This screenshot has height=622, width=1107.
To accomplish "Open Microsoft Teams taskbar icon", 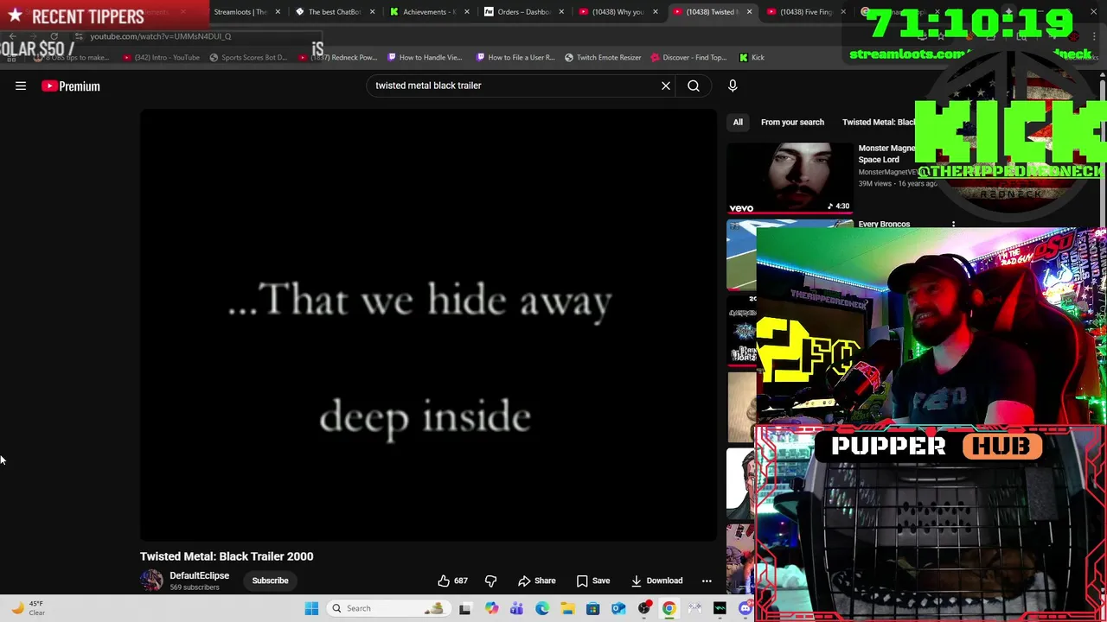I will 516,608.
